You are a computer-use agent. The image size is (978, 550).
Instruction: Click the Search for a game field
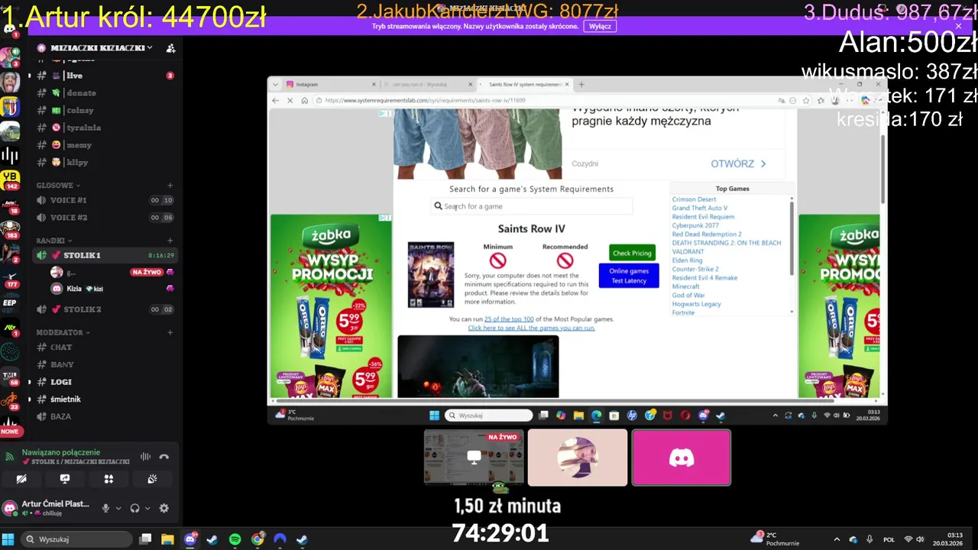(532, 206)
